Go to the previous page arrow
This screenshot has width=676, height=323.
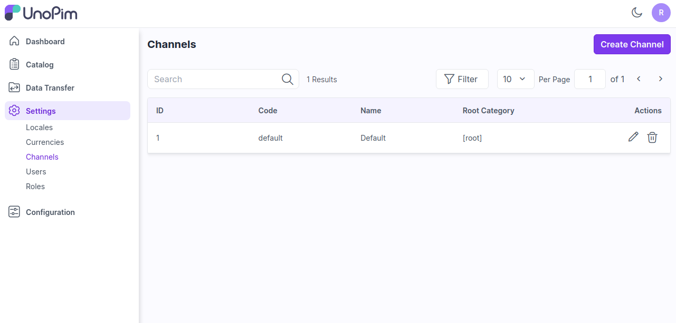pos(639,79)
